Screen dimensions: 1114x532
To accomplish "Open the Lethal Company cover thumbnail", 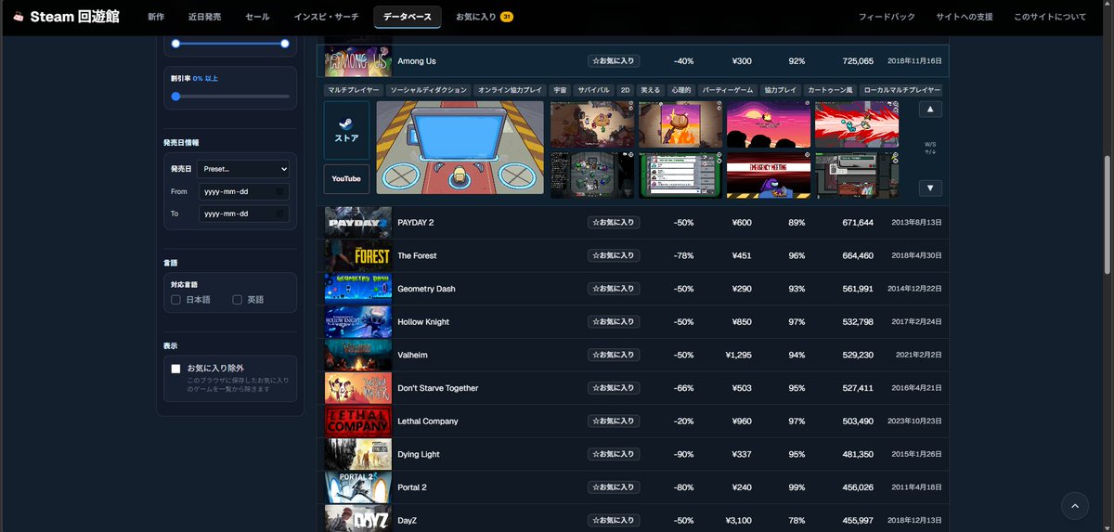I will tap(357, 422).
